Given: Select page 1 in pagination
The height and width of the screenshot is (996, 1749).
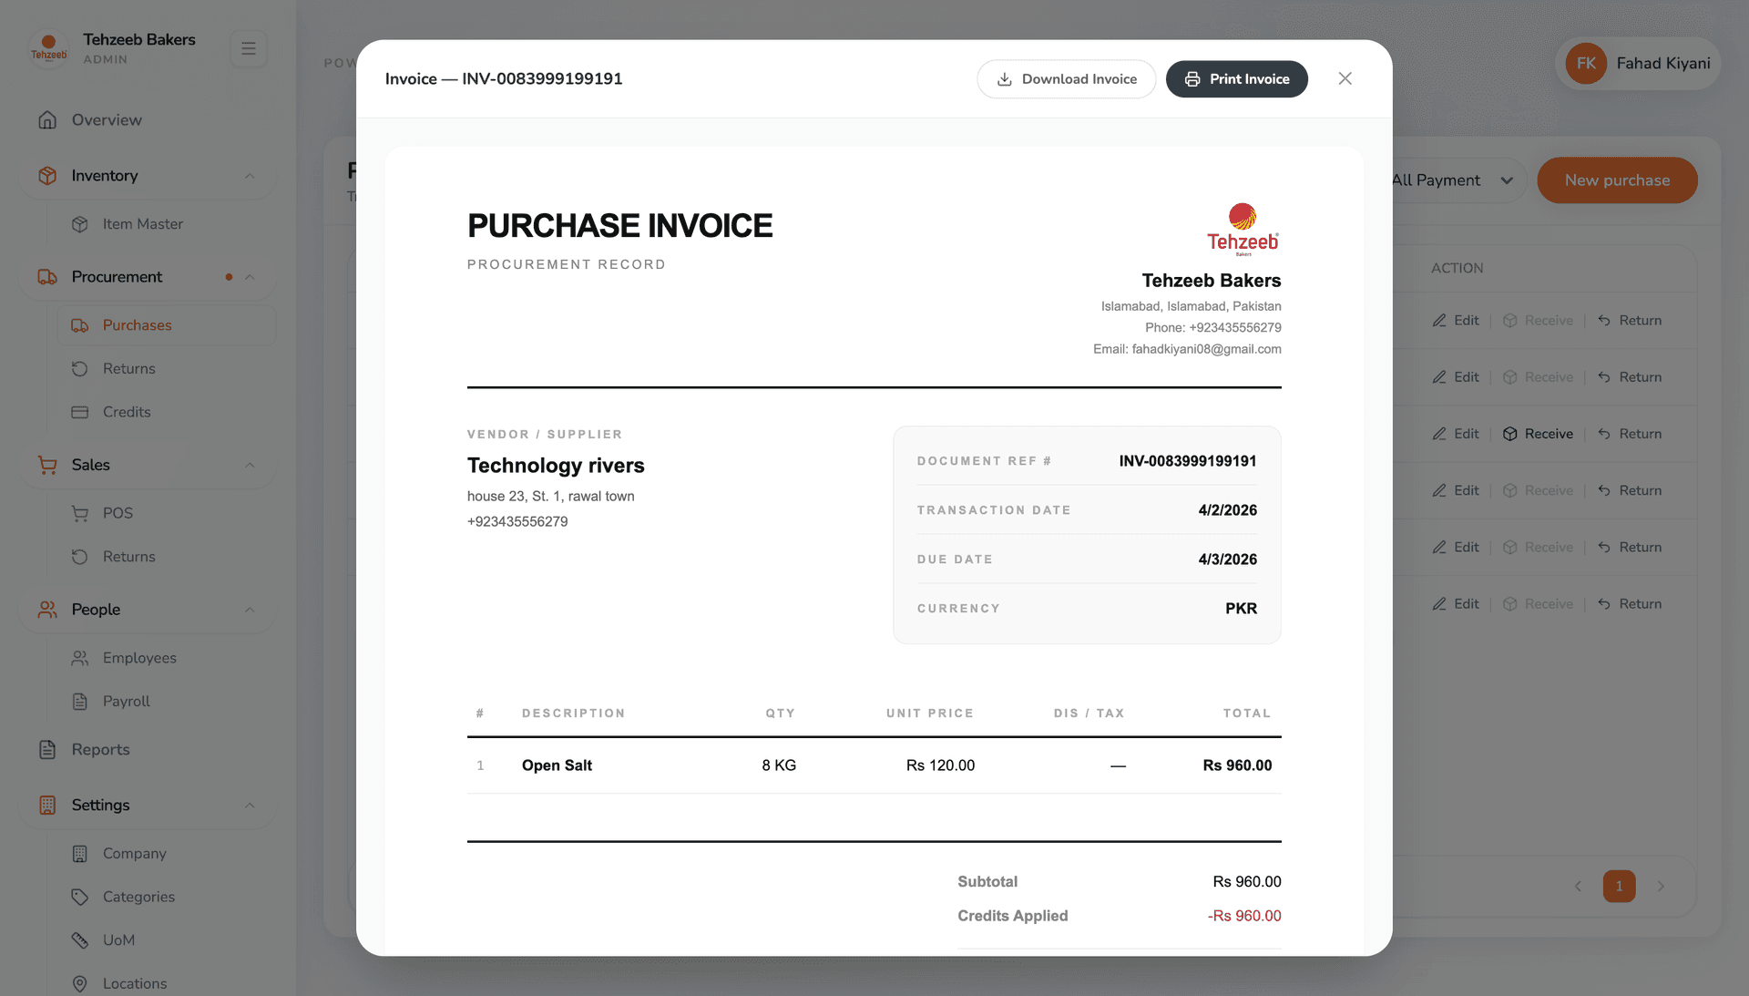Looking at the screenshot, I should (1619, 886).
